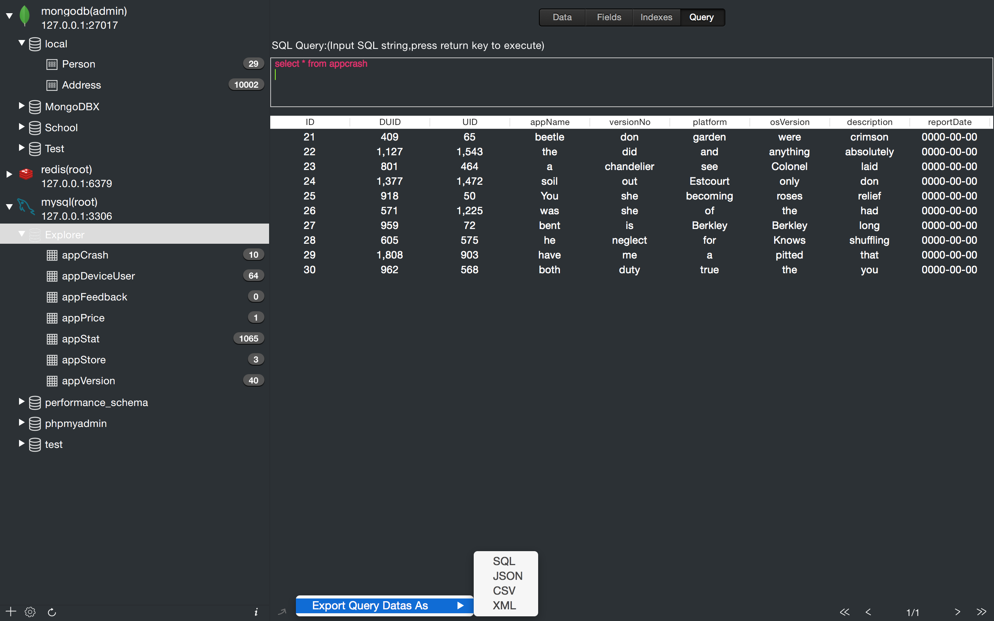Choose JSON from the export submenu

tap(507, 576)
